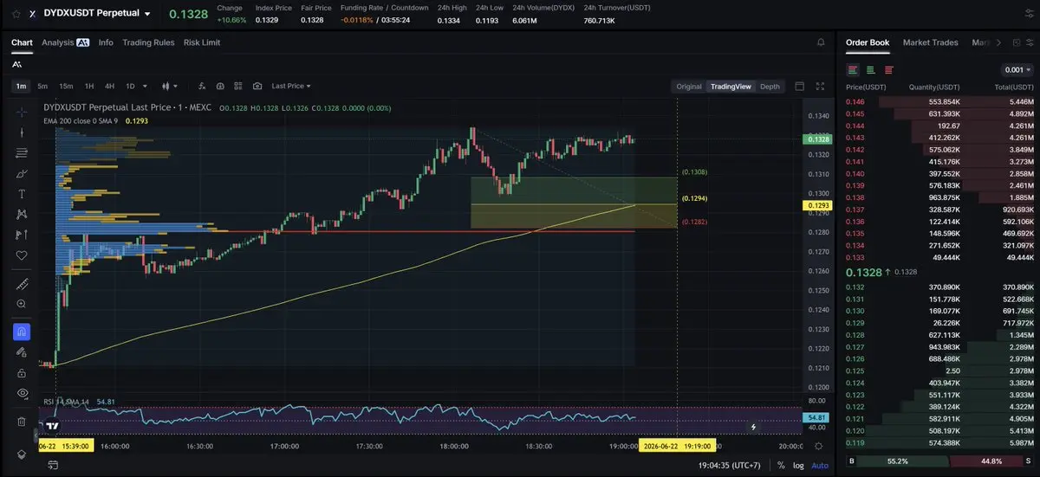Select the text drawing tool
The width and height of the screenshot is (1040, 477).
click(22, 194)
